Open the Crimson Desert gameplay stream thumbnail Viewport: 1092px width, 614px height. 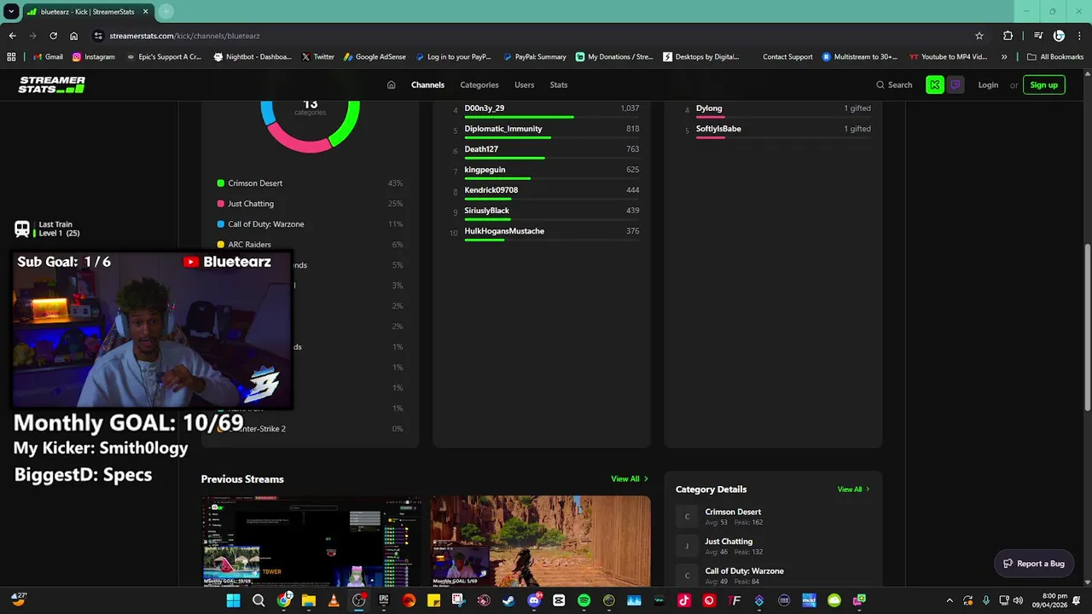point(541,542)
